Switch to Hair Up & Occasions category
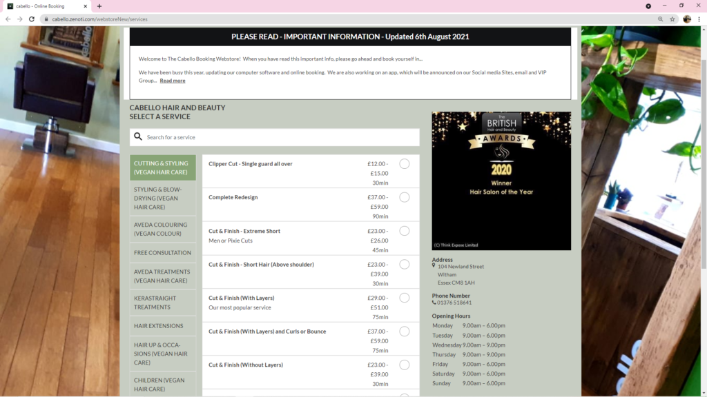707x397 pixels. 163,354
